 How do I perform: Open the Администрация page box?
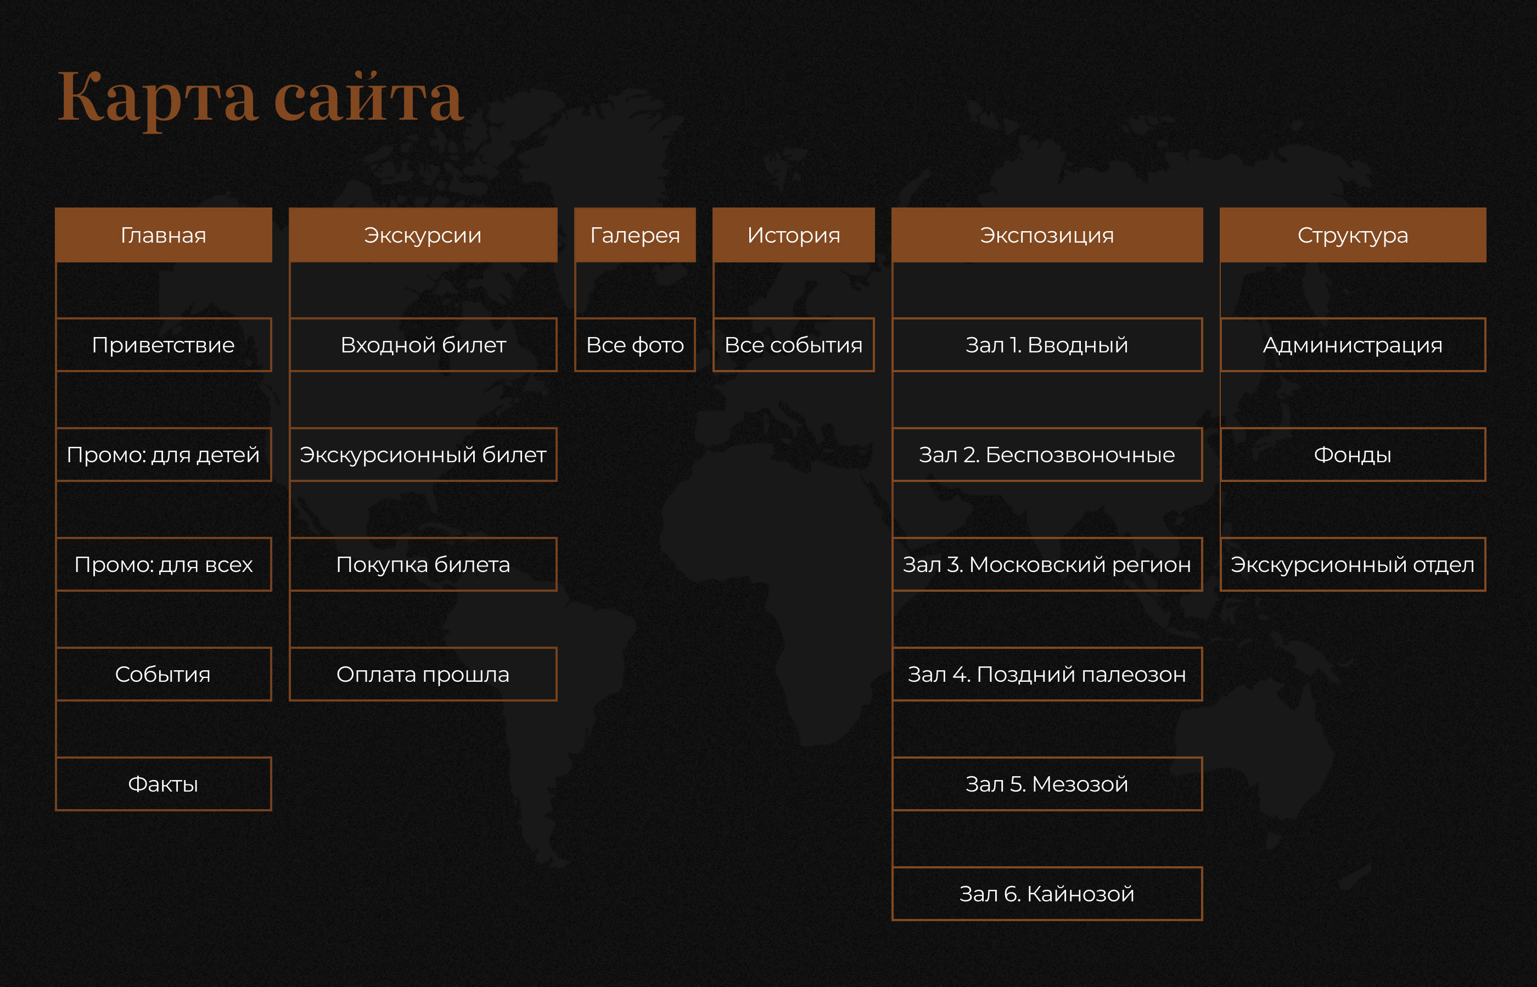point(1353,345)
